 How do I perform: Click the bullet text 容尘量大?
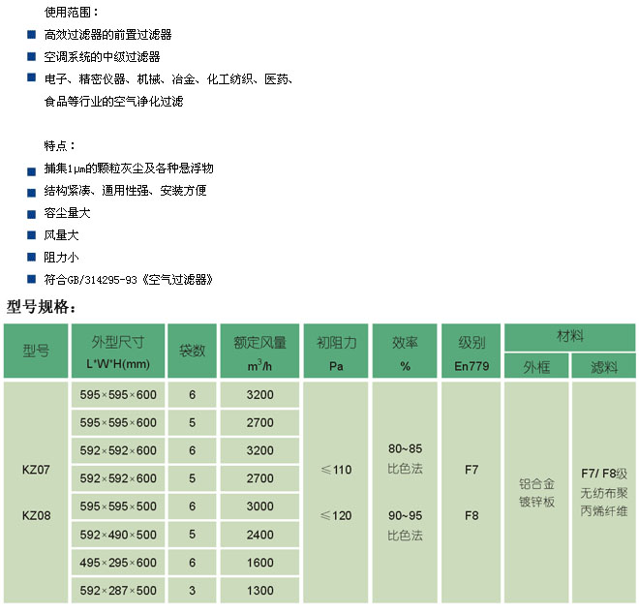point(67,213)
